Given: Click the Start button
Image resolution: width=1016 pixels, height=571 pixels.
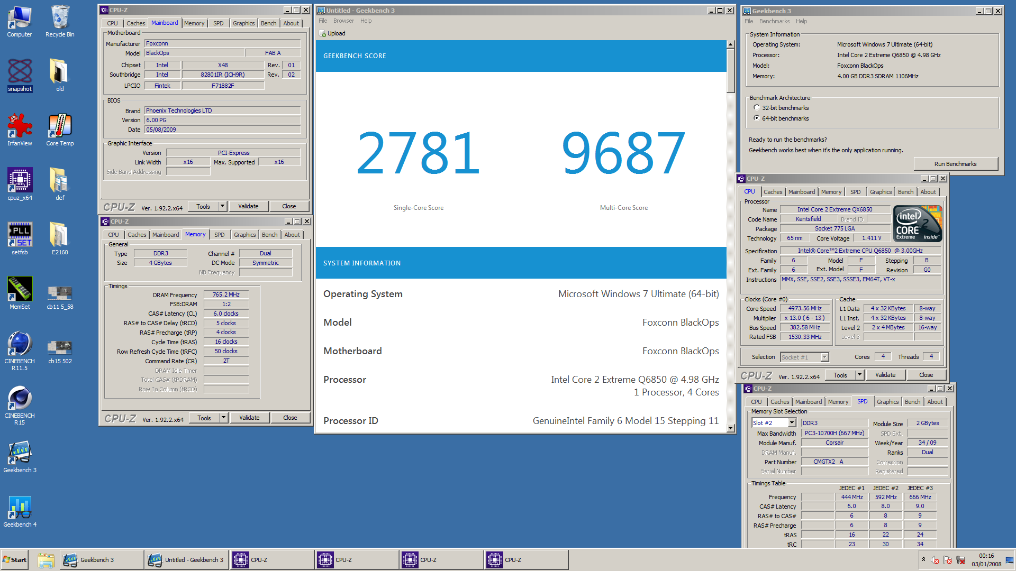Looking at the screenshot, I should [x=14, y=560].
